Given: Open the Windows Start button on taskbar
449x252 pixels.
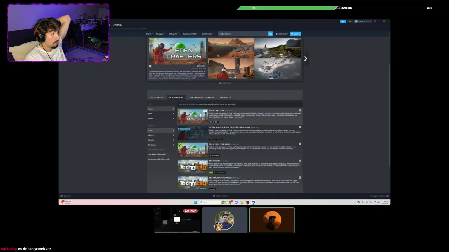Looking at the screenshot, I should 196,202.
